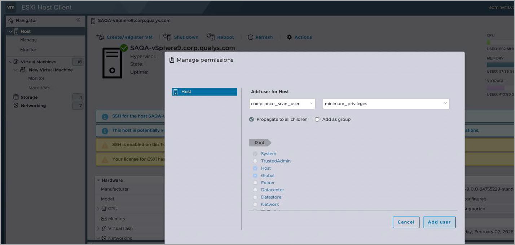
Task: Click the Reboot icon in toolbar
Action: (x=210, y=37)
